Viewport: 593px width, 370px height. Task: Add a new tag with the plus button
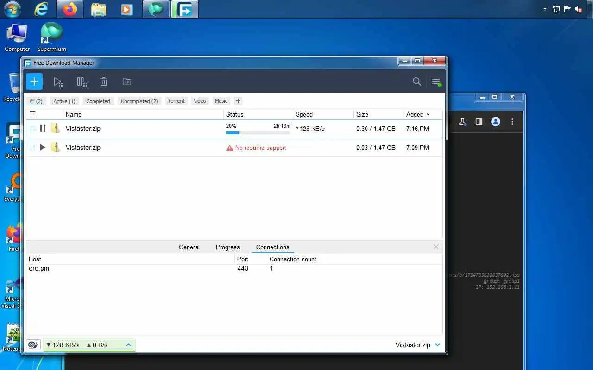click(x=238, y=101)
